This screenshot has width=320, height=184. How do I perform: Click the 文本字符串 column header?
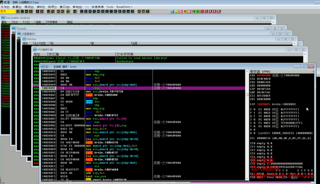[x=125, y=54]
